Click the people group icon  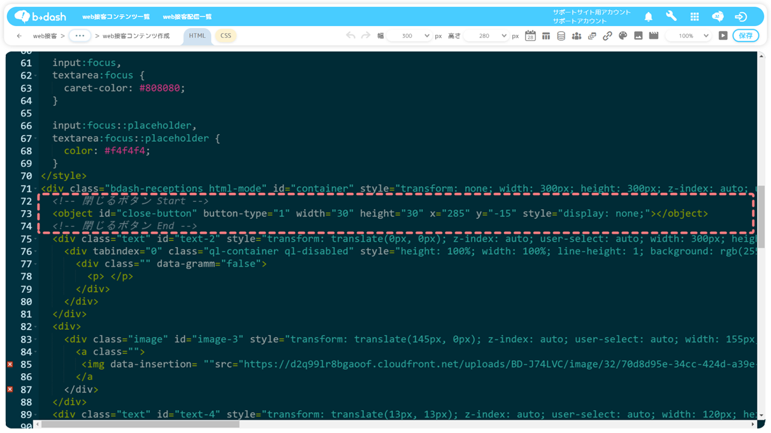(577, 36)
